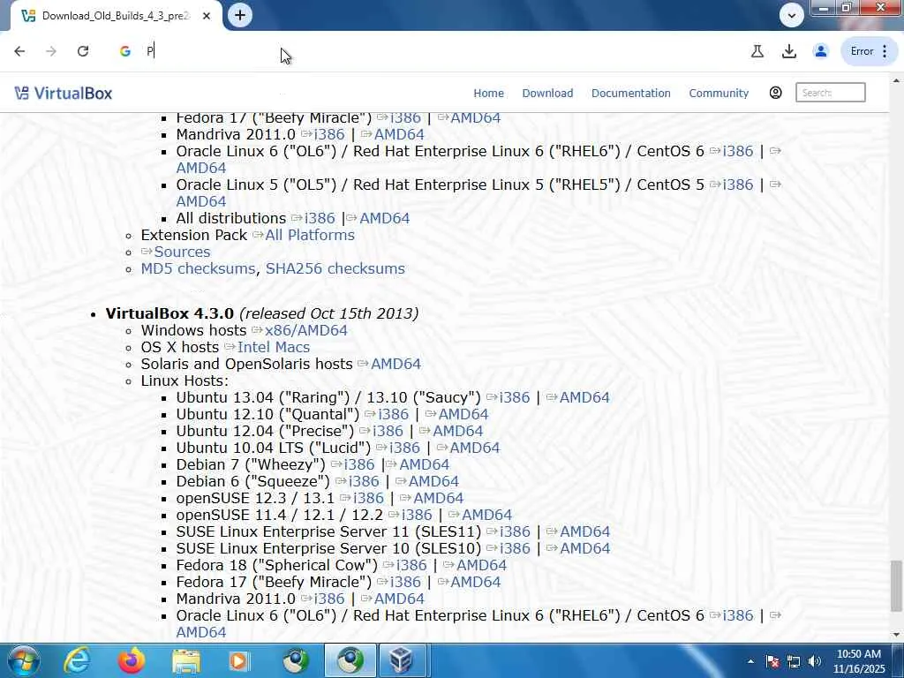This screenshot has width=904, height=678.
Task: Close the Download_Old_Builds_4_3 tab
Action: [207, 16]
